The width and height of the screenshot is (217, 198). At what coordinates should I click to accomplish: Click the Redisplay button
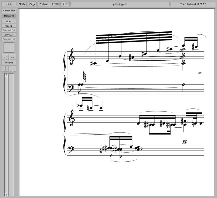click(9, 62)
